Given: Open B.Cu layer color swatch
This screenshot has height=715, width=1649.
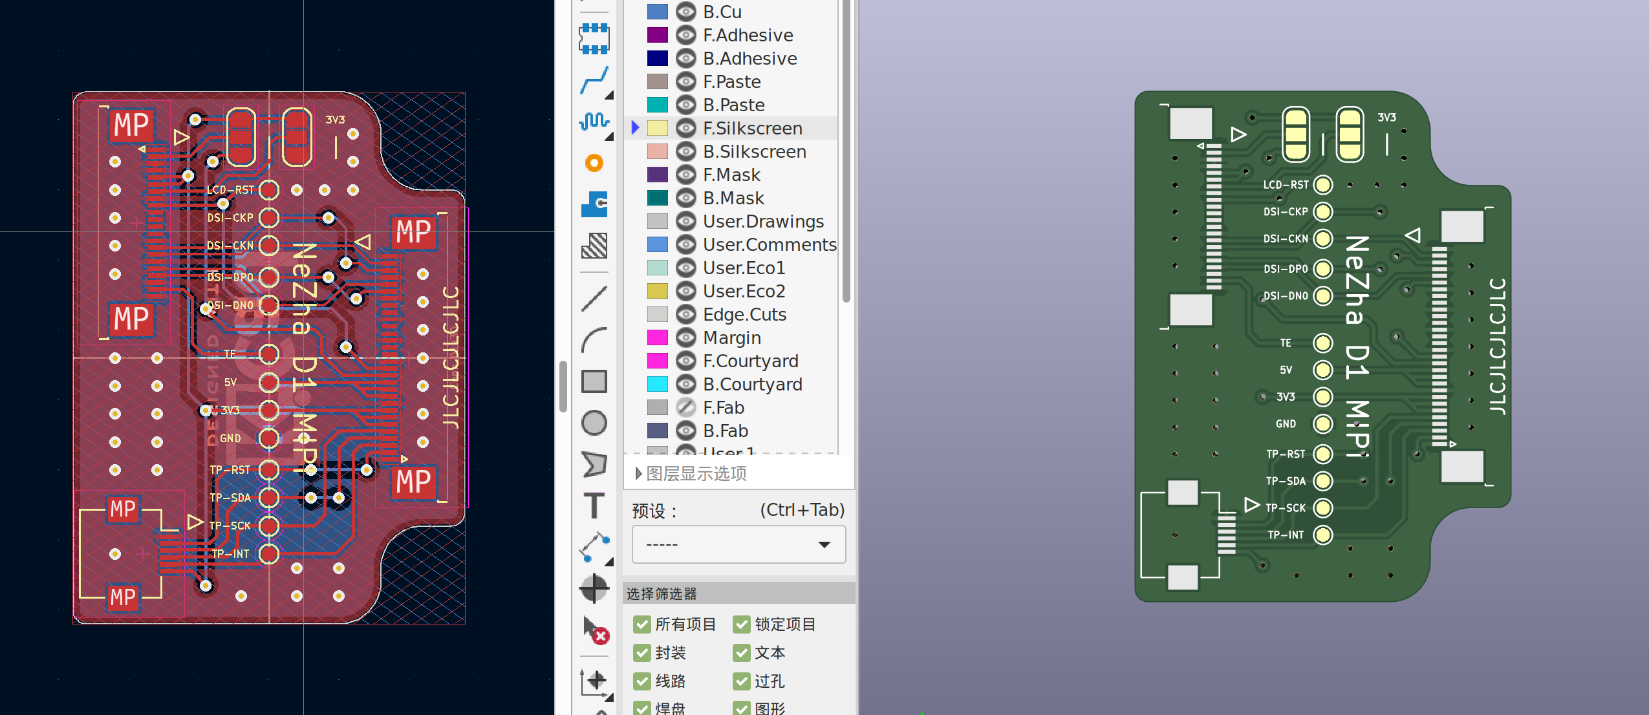Looking at the screenshot, I should [658, 12].
